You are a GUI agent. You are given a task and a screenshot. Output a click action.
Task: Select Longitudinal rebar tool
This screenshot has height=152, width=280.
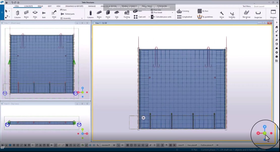pos(184,17)
